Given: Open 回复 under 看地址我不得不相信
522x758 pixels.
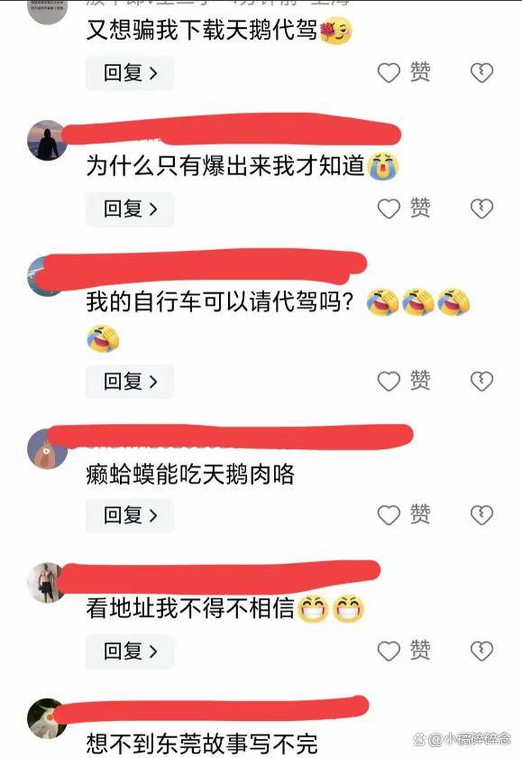Looking at the screenshot, I should 130,652.
